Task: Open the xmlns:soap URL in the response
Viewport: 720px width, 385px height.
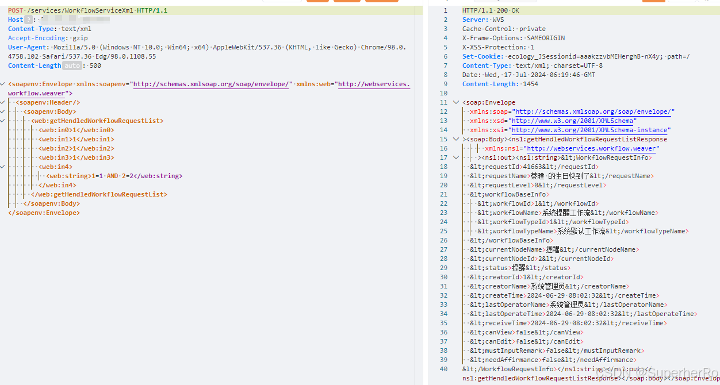Action: click(x=593, y=111)
